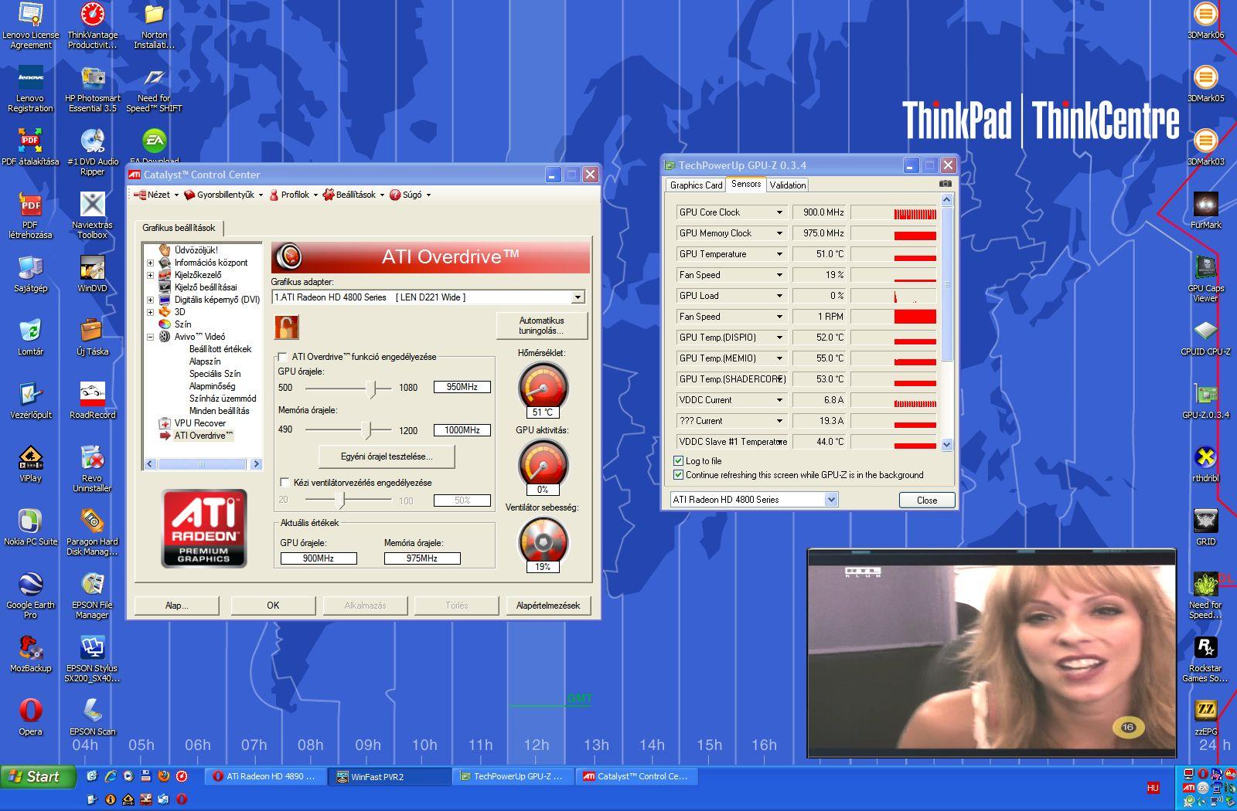Open the Gyorsbillentyűk menu

[x=223, y=195]
